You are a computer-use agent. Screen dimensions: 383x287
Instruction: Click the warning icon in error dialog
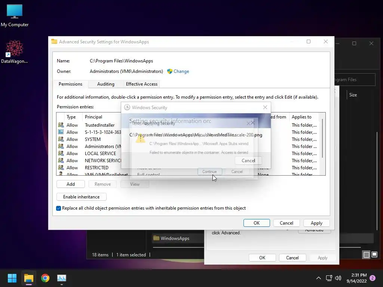(x=141, y=139)
